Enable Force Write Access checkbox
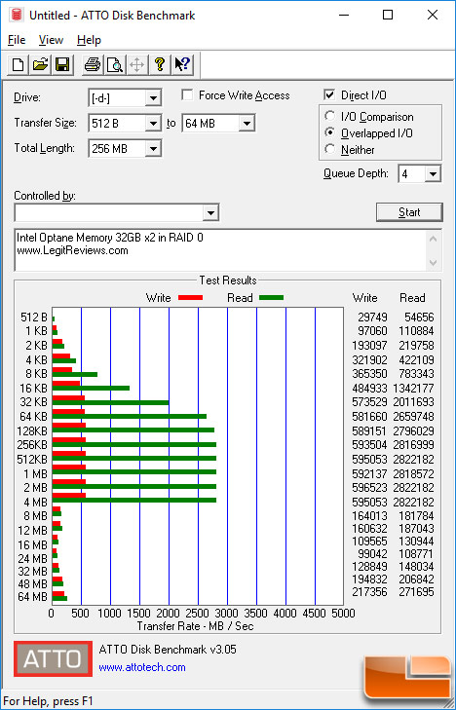The height and width of the screenshot is (710, 456). pos(186,95)
